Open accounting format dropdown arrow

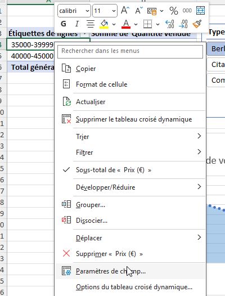tap(162, 11)
